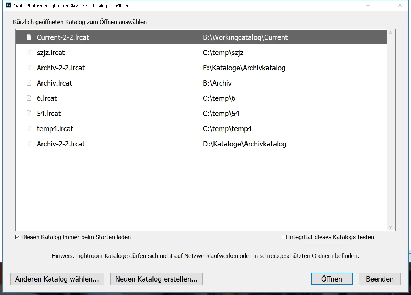This screenshot has width=411, height=295.
Task: Click path E:\Kataloge\Archivkatalog
Action: [244, 68]
